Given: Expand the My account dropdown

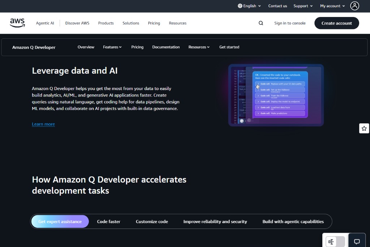Looking at the screenshot, I should point(332,6).
